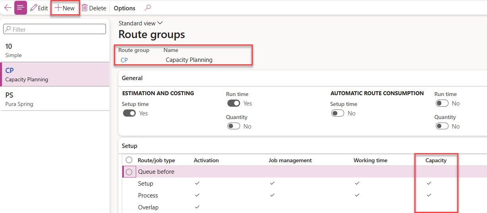The height and width of the screenshot is (213, 487).
Task: Toggle Activation checkmark in Process row
Action: (197, 195)
